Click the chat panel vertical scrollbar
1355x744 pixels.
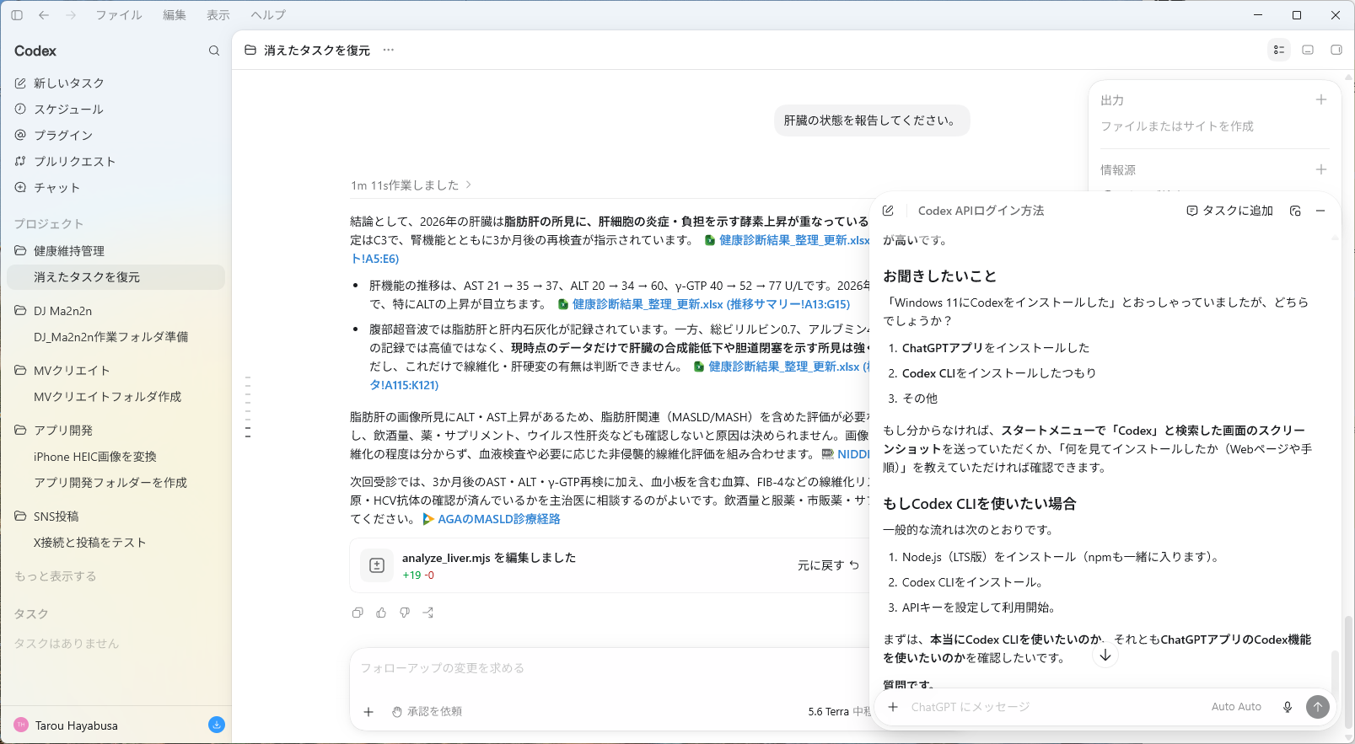coord(1333,671)
